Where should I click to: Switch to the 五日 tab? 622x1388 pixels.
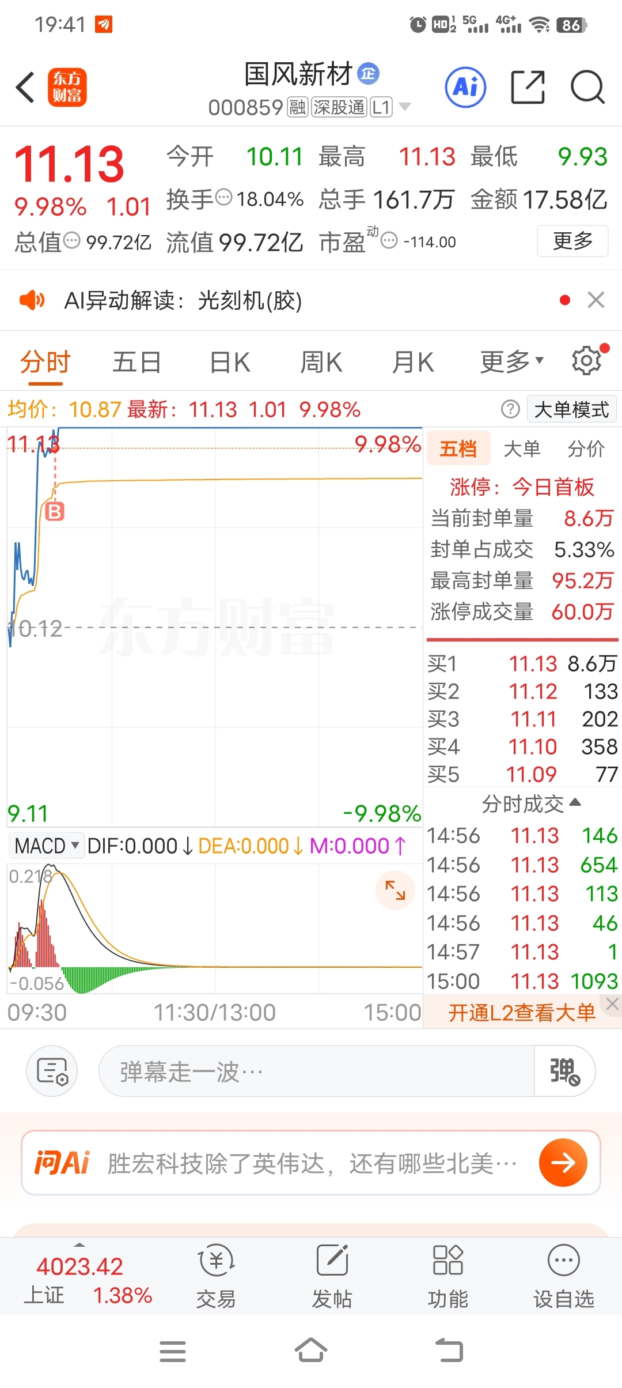click(136, 363)
